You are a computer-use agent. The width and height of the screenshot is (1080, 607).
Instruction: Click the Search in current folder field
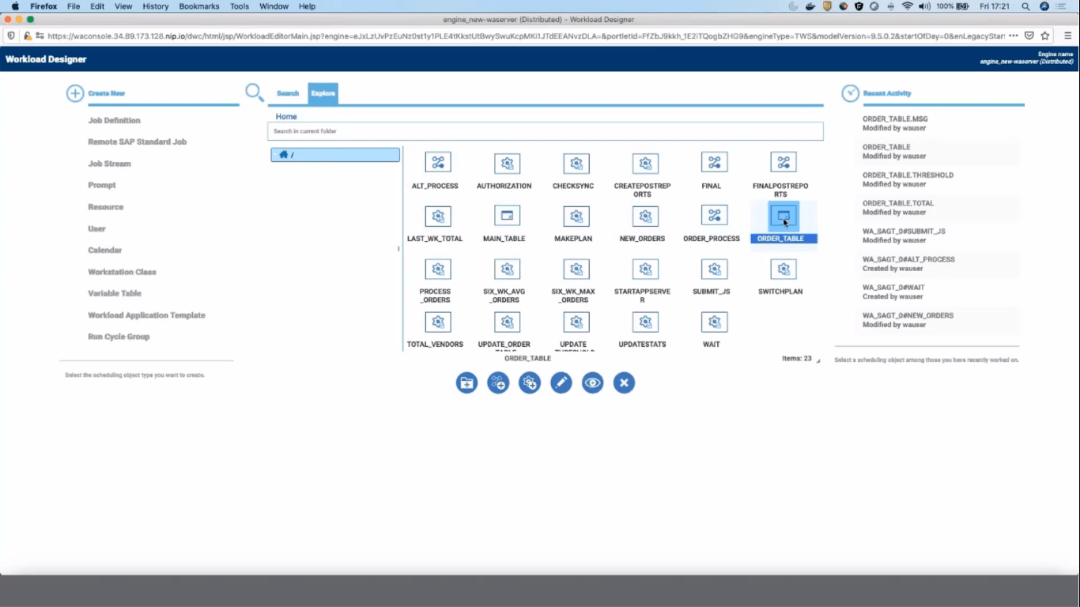tap(546, 131)
